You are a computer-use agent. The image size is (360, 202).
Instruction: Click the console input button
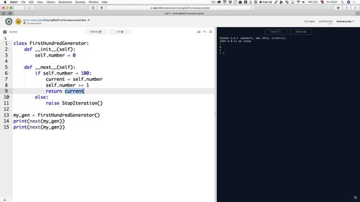(276, 31)
